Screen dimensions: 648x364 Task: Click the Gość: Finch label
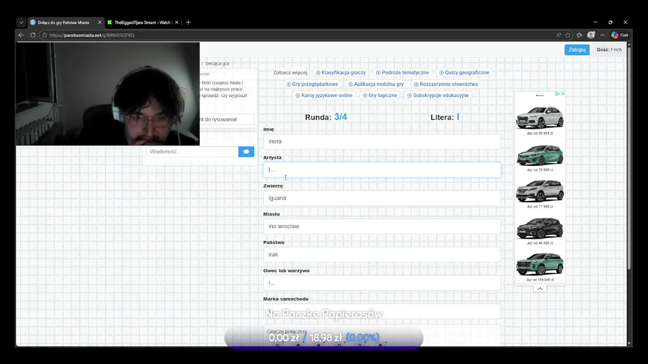tap(609, 50)
